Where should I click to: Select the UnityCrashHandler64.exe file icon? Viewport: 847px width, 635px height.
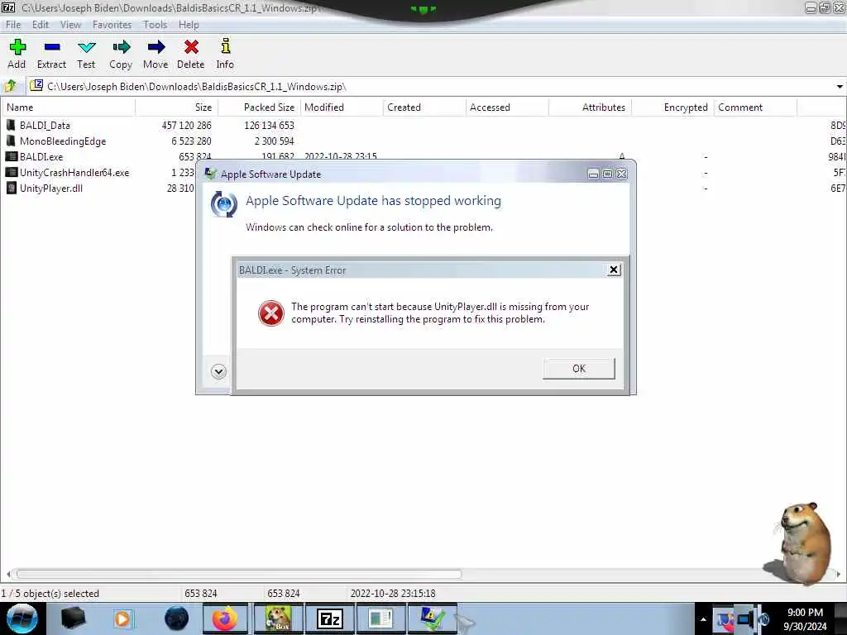point(12,172)
